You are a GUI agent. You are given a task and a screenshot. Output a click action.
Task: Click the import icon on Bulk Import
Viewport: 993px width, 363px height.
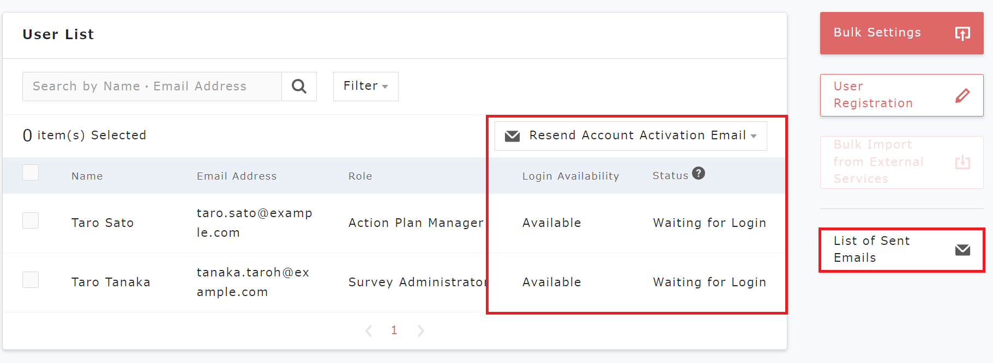coord(962,162)
